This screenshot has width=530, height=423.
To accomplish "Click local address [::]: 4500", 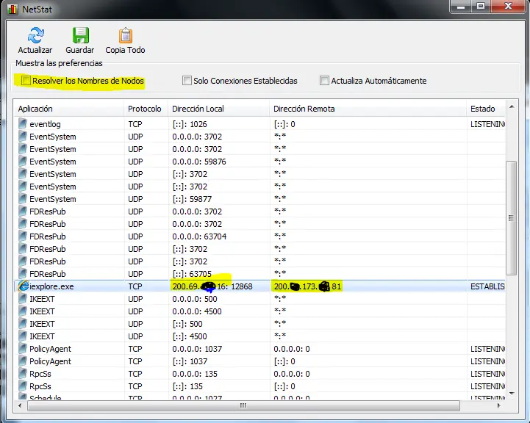I will click(x=190, y=336).
